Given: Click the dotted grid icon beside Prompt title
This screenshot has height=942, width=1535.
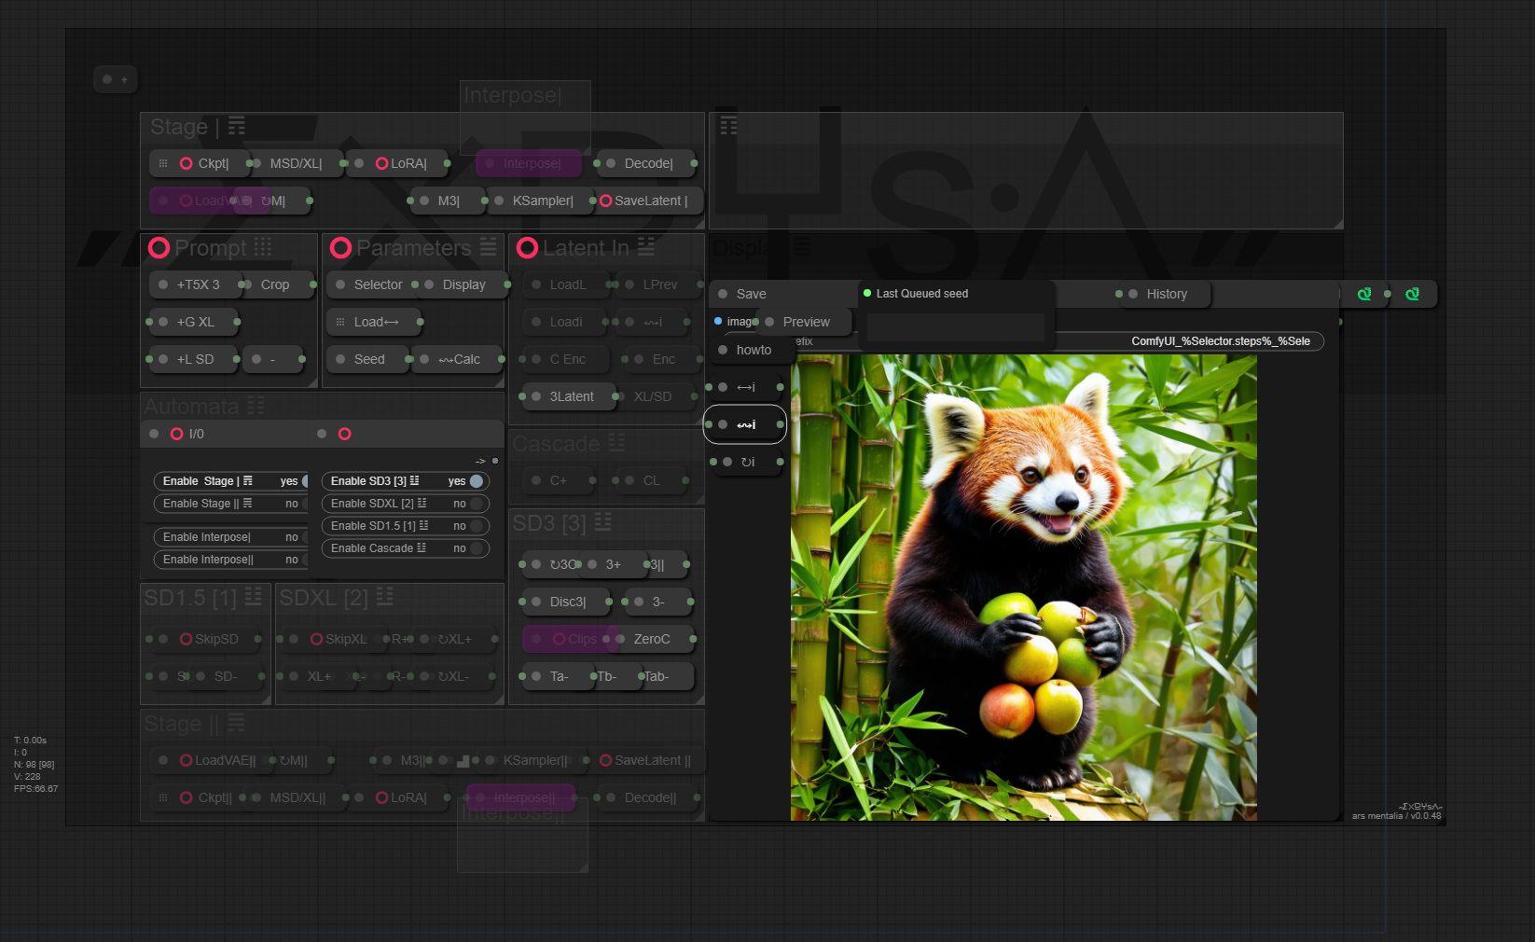Looking at the screenshot, I should [263, 247].
